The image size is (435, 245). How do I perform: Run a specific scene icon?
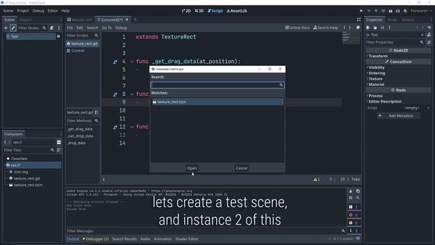pos(398,11)
